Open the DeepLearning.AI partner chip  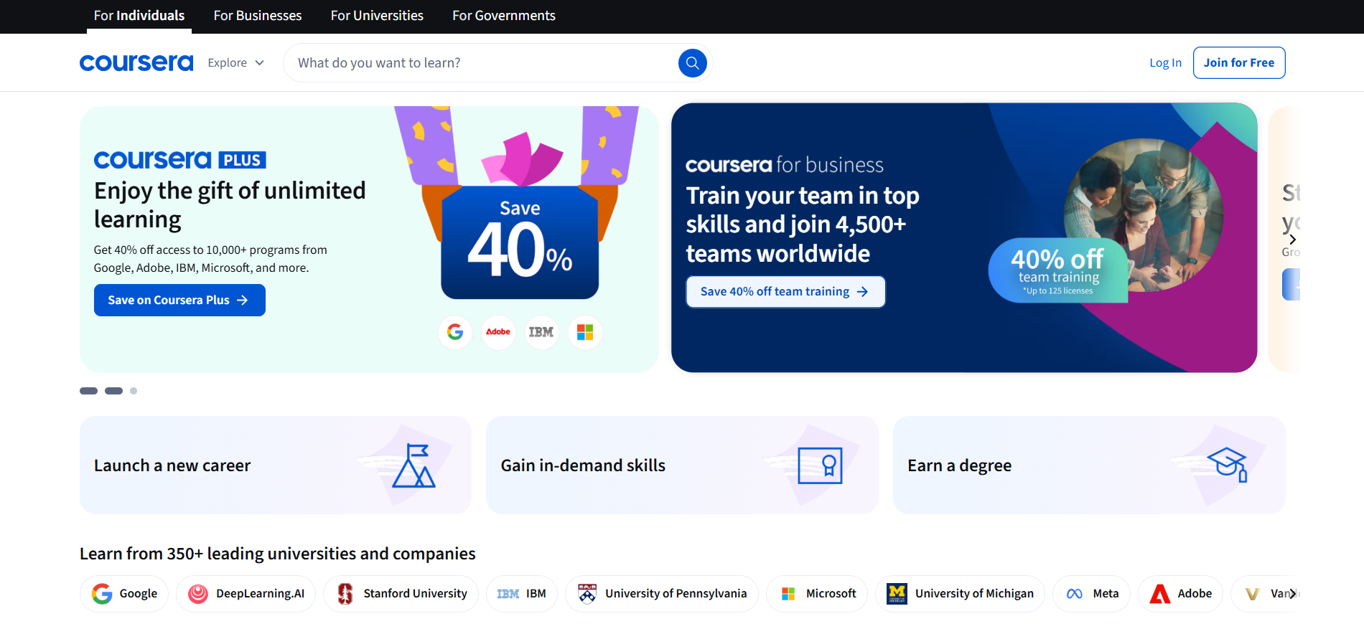point(246,594)
